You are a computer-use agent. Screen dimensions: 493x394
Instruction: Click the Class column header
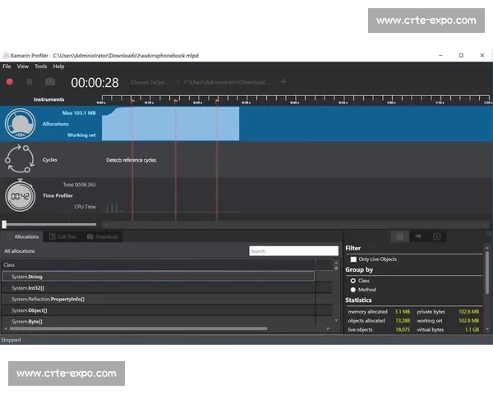[158, 265]
